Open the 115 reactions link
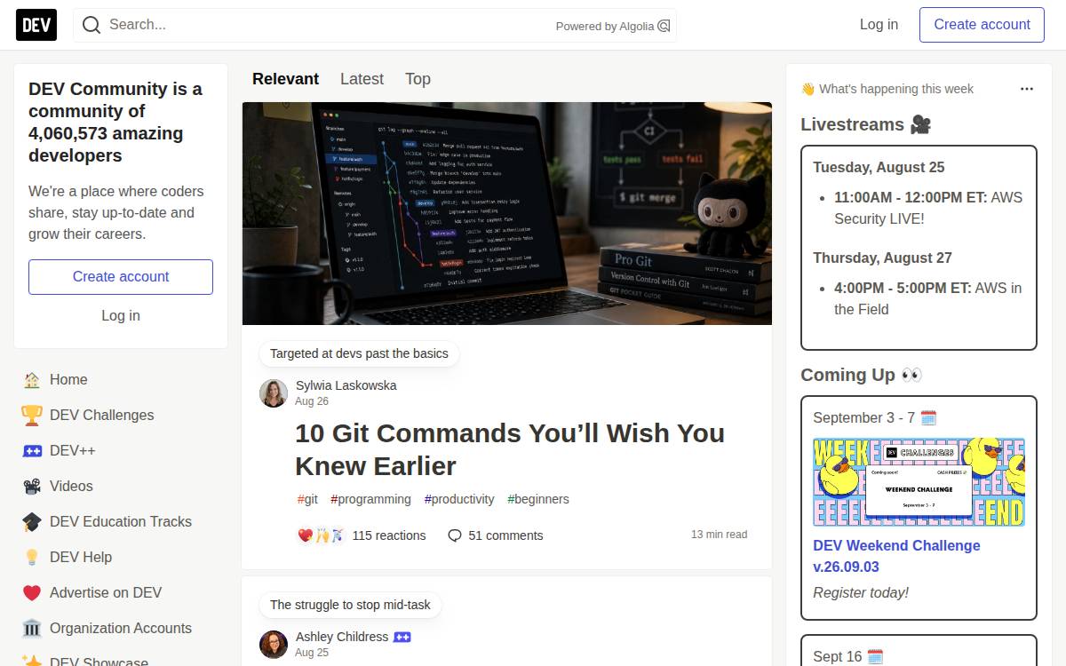Viewport: 1066px width, 666px height. click(362, 535)
